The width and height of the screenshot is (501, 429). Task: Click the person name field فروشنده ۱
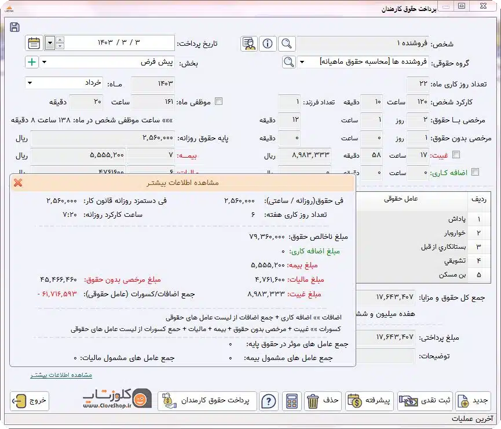pyautogui.click(x=363, y=43)
